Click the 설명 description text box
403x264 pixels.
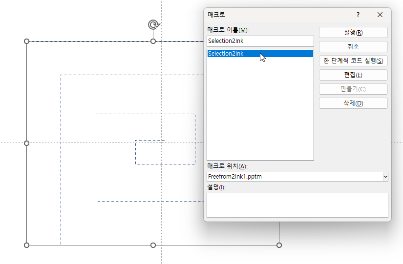(297, 205)
